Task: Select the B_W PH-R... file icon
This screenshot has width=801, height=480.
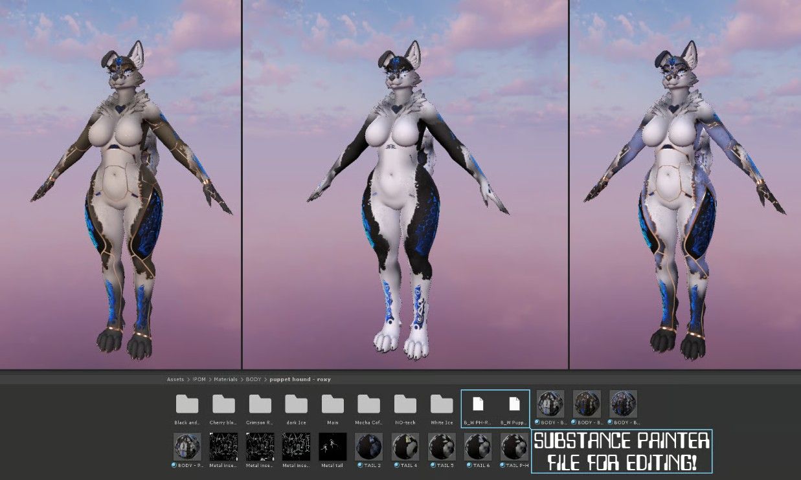Action: (x=478, y=404)
